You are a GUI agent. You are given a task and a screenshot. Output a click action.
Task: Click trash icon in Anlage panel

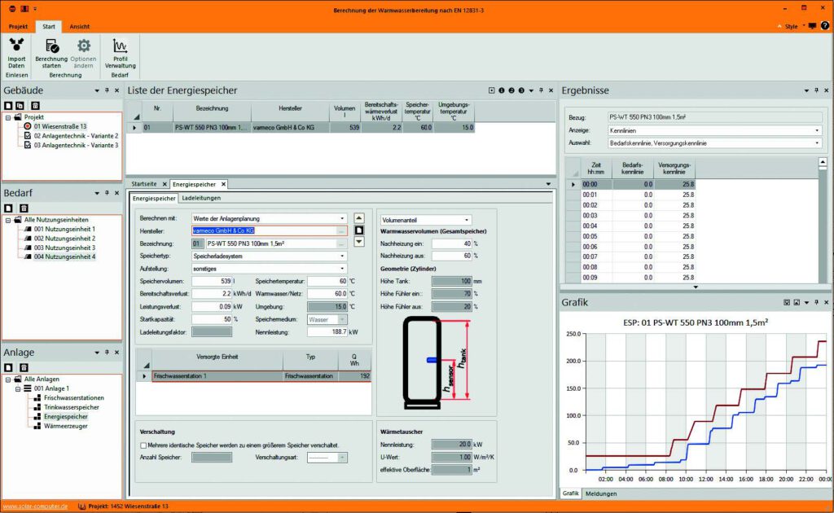pyautogui.click(x=24, y=367)
